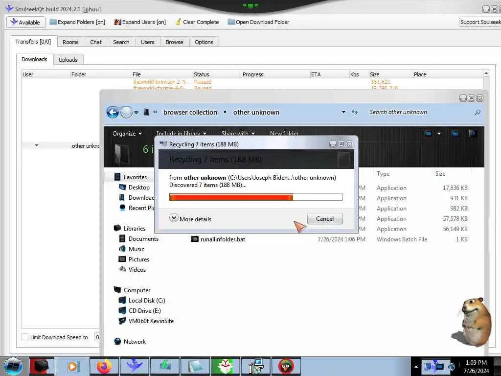Click the Explorer help icon

point(473,133)
